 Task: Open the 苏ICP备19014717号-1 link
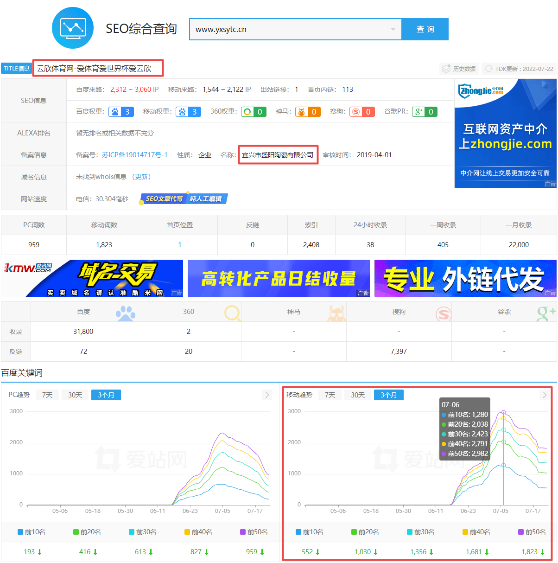(134, 155)
